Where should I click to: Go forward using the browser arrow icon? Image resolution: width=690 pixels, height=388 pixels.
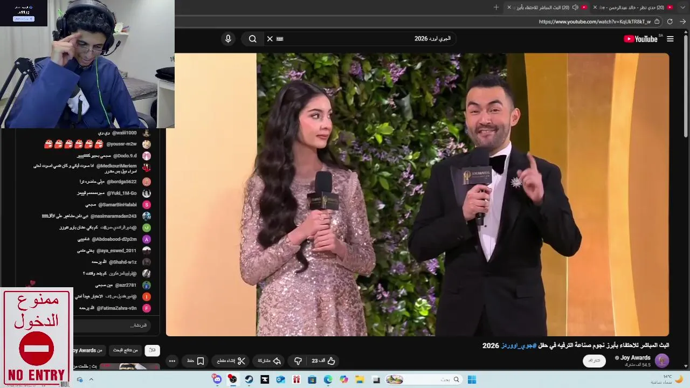682,22
